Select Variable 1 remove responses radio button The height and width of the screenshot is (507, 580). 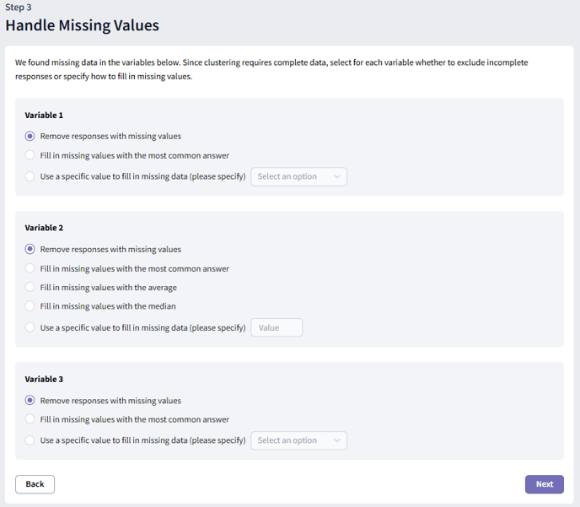pyautogui.click(x=30, y=136)
